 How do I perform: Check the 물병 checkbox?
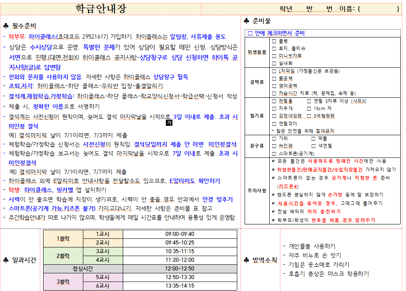pyautogui.click(x=274, y=41)
